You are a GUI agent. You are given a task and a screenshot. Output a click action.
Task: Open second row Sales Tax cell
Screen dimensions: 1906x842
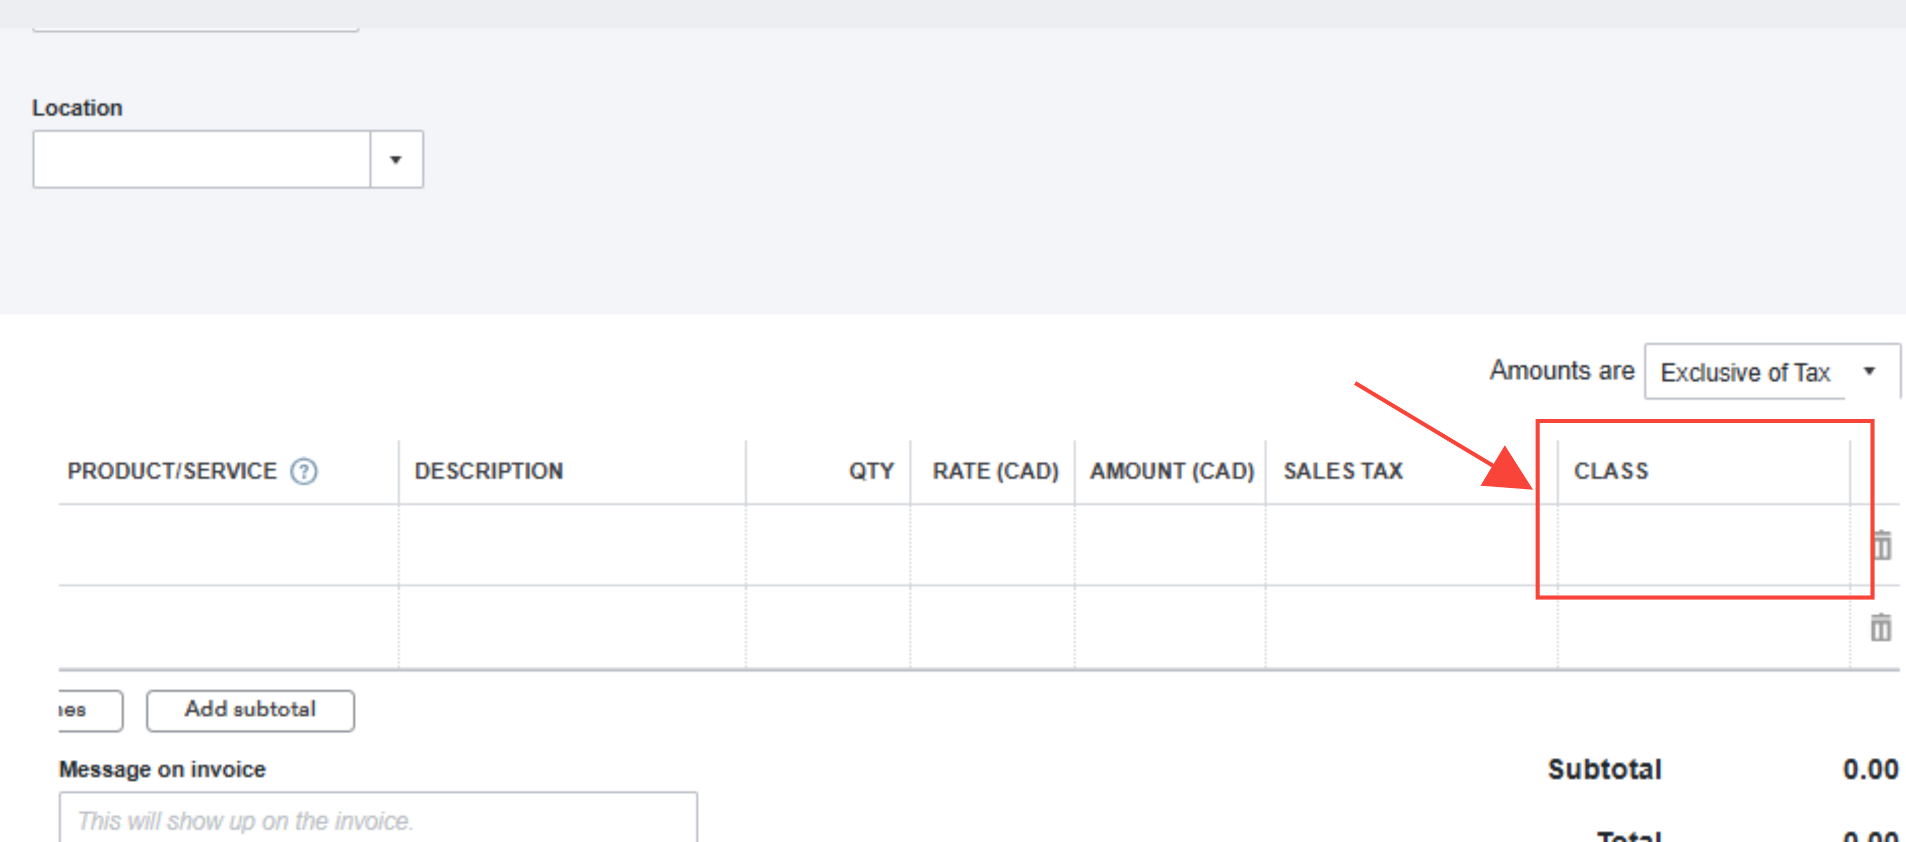point(1411,627)
